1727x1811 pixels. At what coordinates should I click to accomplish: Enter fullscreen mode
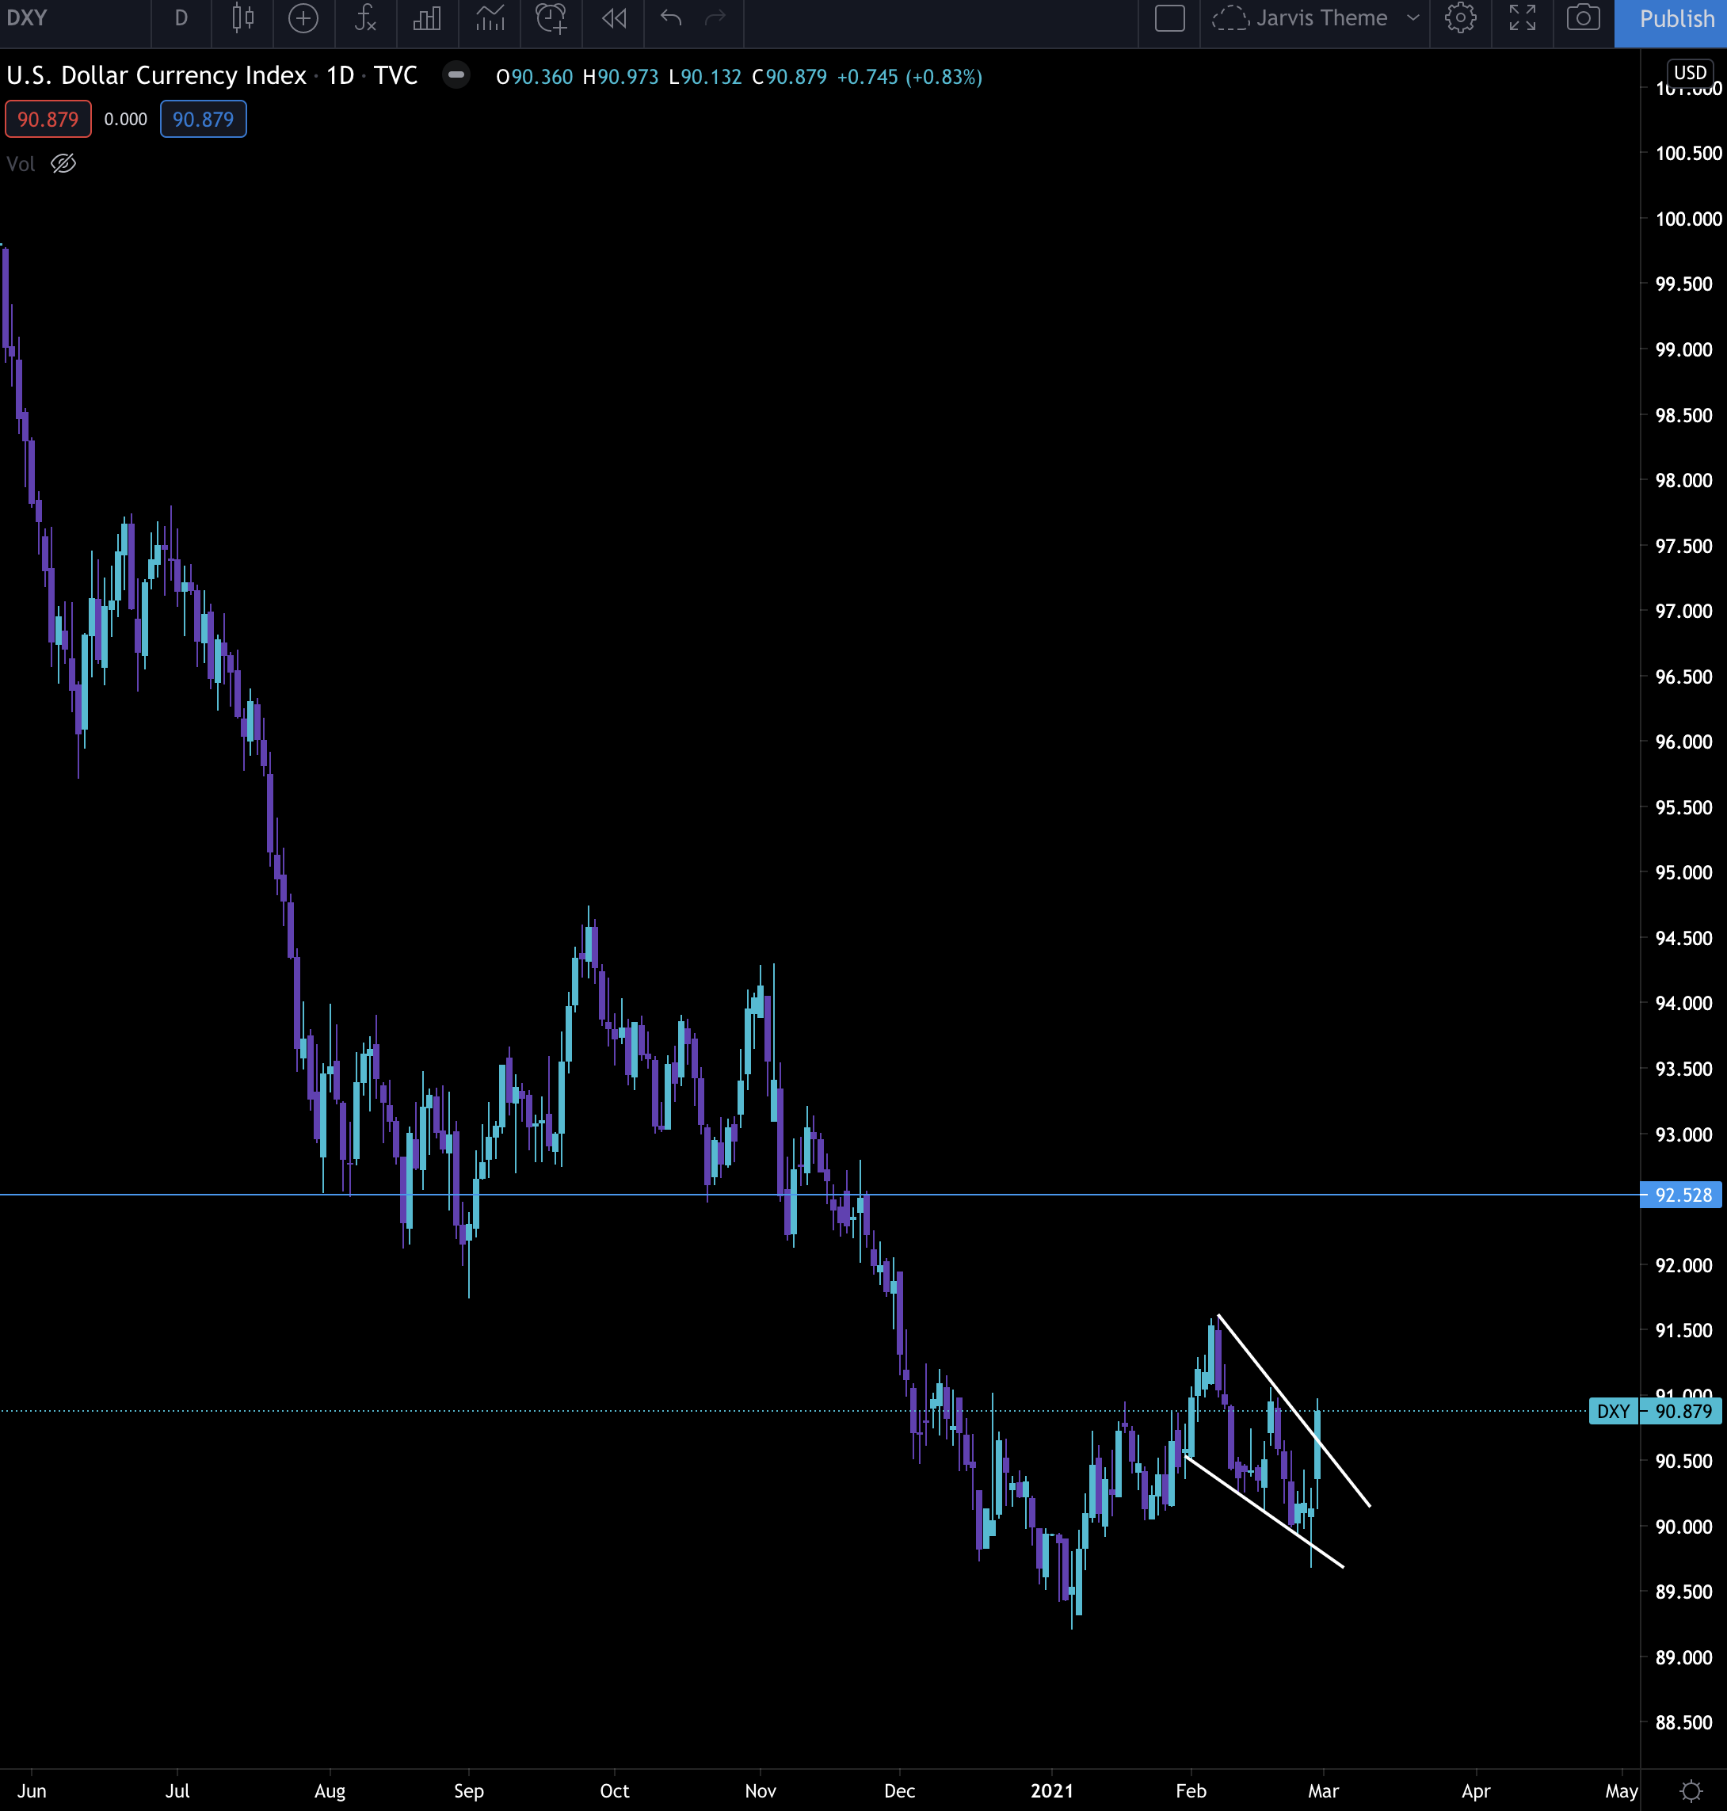click(1522, 18)
